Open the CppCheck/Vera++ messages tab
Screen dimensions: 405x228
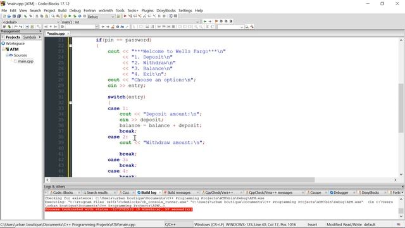[x=270, y=193]
